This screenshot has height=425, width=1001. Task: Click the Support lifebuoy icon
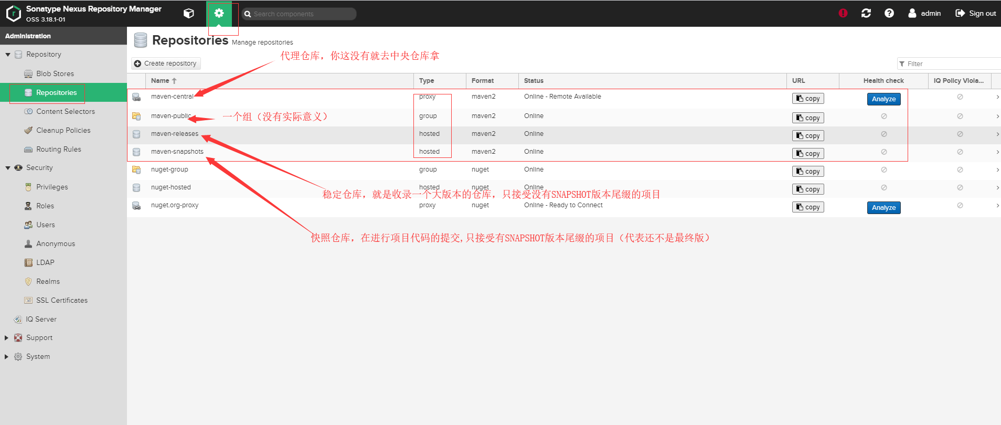18,338
